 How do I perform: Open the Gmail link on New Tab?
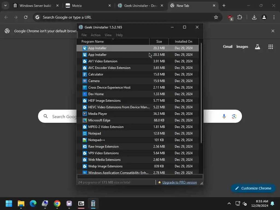click(227, 46)
